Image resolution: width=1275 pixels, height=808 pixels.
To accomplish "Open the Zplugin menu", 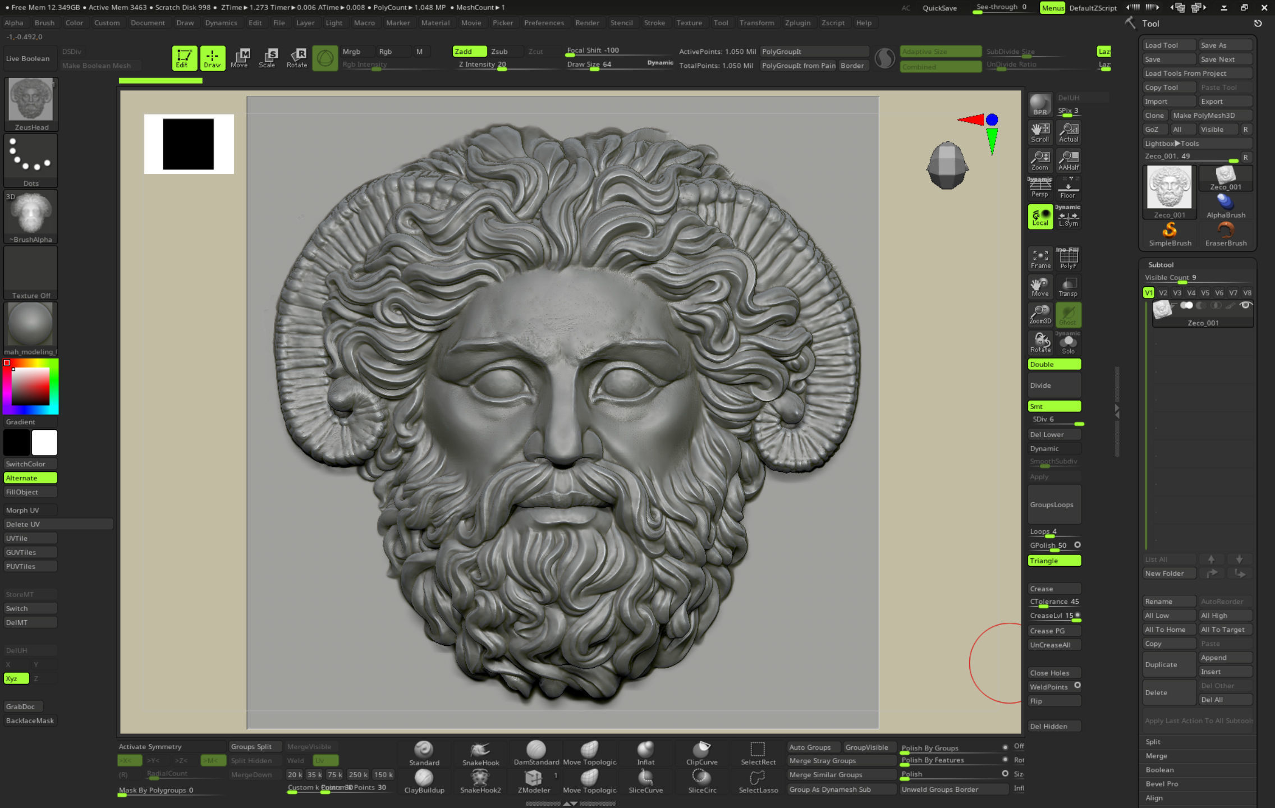I will 797,23.
